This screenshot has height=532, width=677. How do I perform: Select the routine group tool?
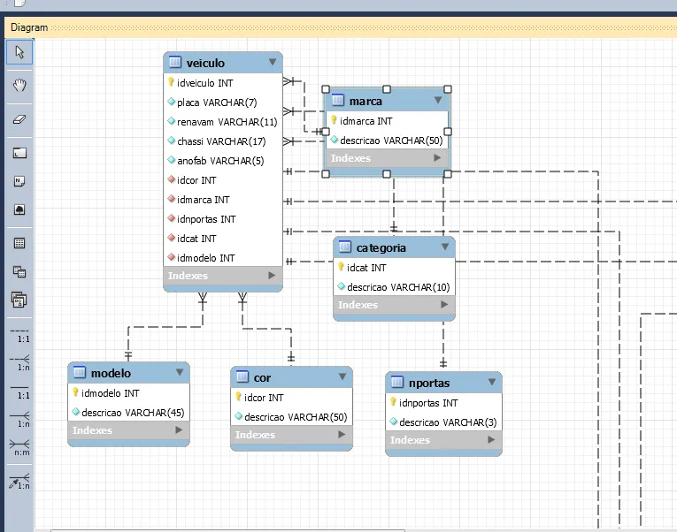pos(19,300)
